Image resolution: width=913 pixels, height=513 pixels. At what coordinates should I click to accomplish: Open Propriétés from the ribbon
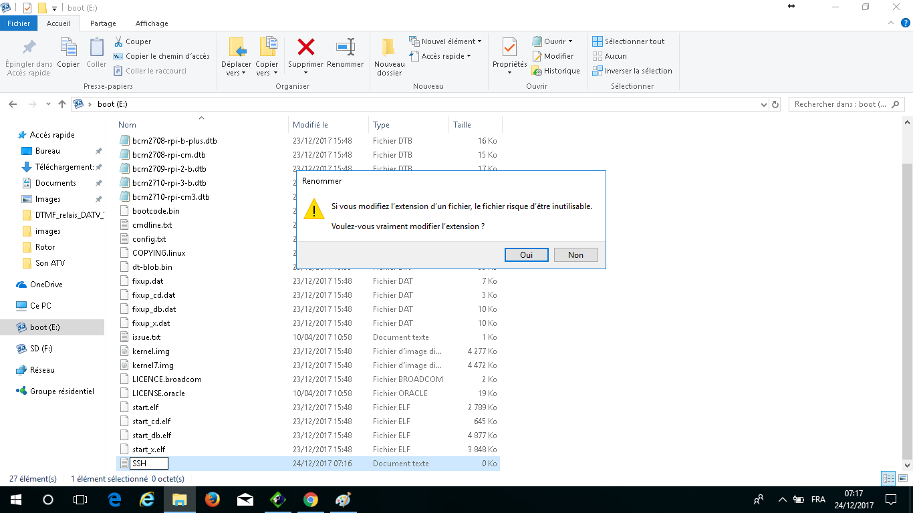pyautogui.click(x=509, y=47)
